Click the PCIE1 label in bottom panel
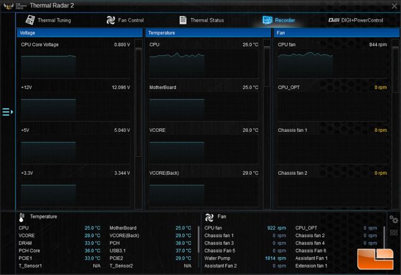This screenshot has width=401, height=275. [25, 258]
